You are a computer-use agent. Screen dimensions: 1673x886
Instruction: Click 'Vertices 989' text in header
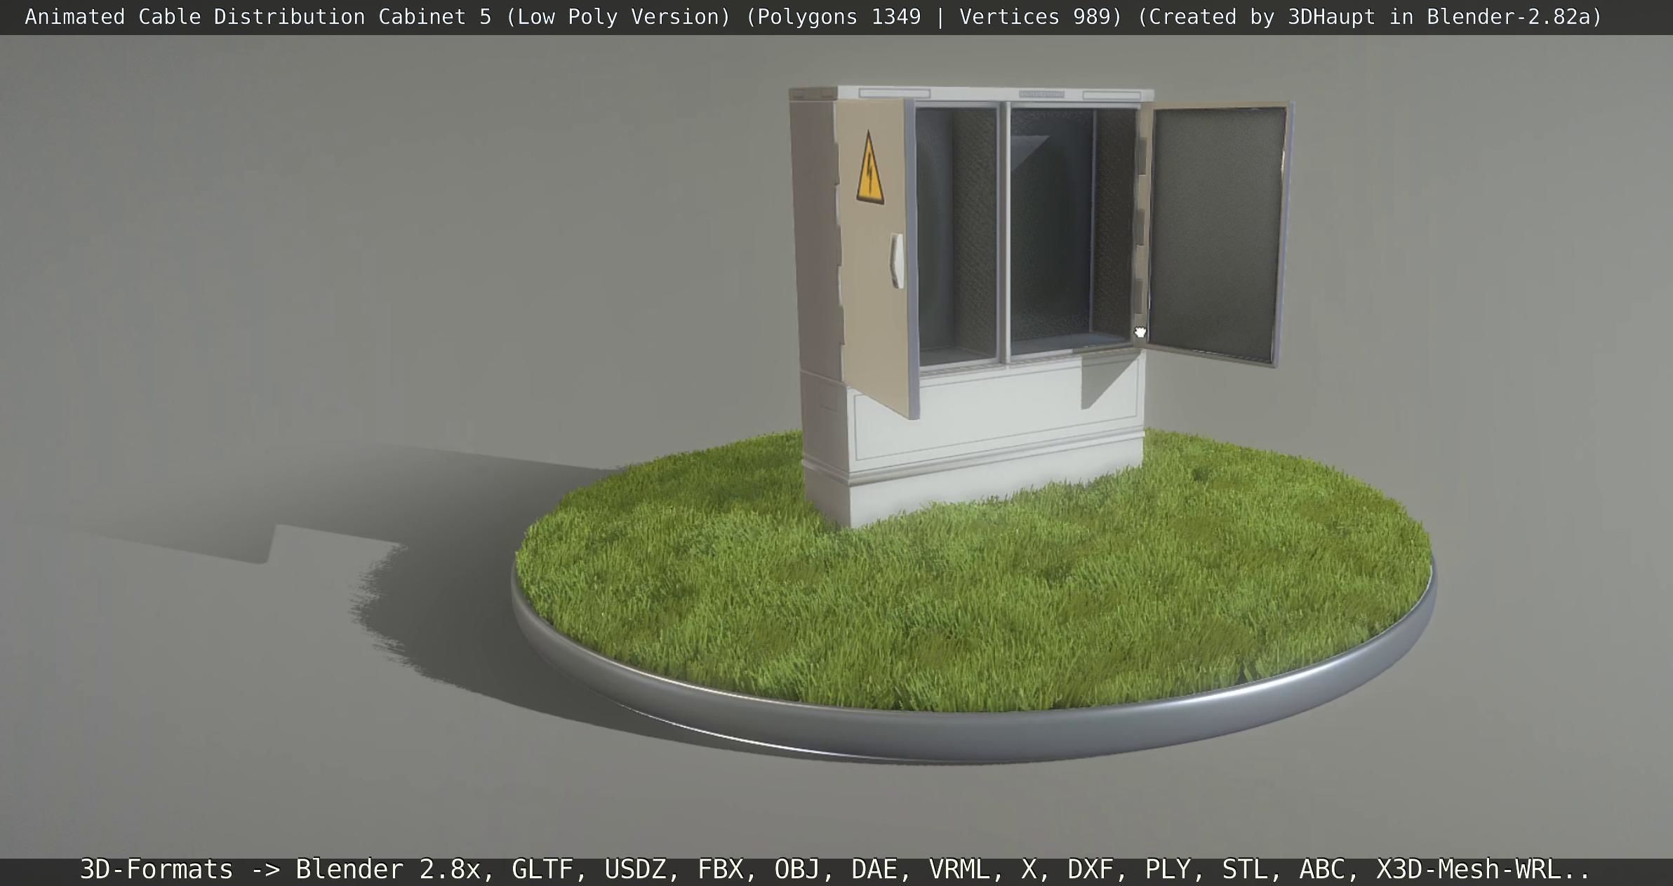[1034, 17]
